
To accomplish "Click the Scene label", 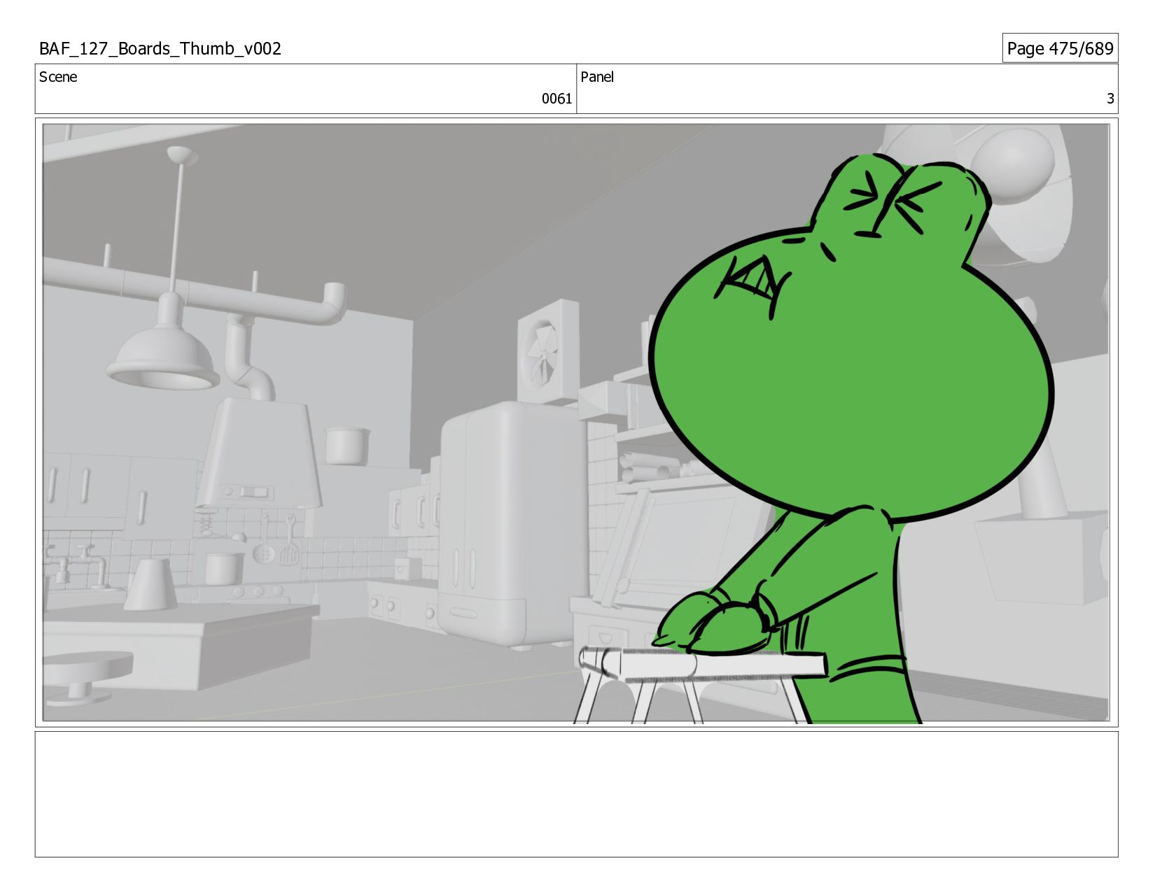I will tap(58, 77).
